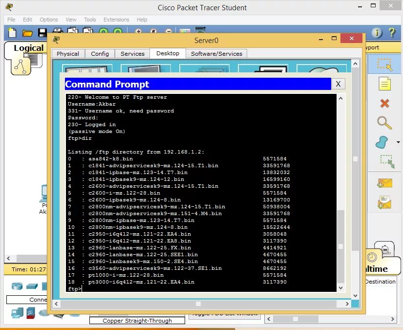The width and height of the screenshot is (403, 330).
Task: Click the scroll-up arrow of terminal scrollbar
Action: click(x=341, y=98)
